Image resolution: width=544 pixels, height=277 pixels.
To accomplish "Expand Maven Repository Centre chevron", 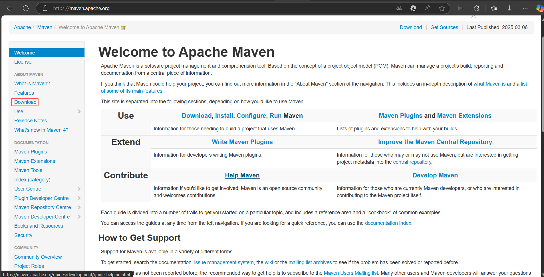I will tap(79, 207).
